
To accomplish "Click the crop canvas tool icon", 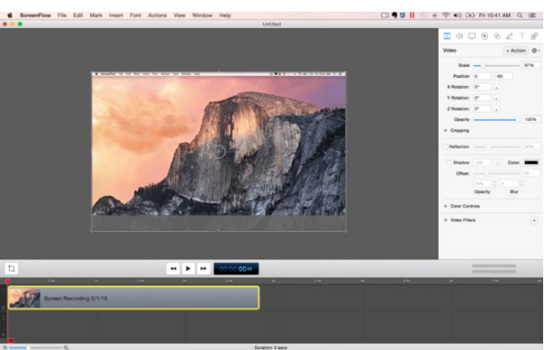I will 12,268.
